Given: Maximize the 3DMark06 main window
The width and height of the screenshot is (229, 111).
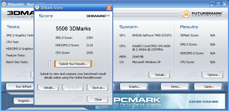Looking at the screenshot, I should click(x=218, y=4).
